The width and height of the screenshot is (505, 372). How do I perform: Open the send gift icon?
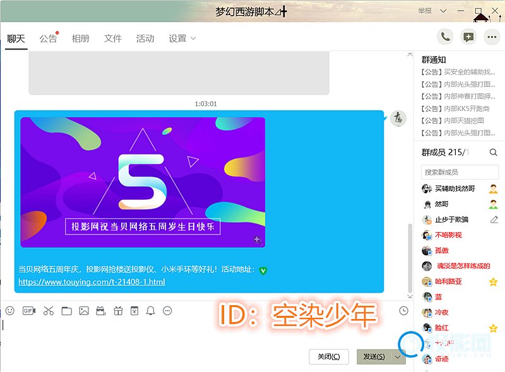[118, 311]
